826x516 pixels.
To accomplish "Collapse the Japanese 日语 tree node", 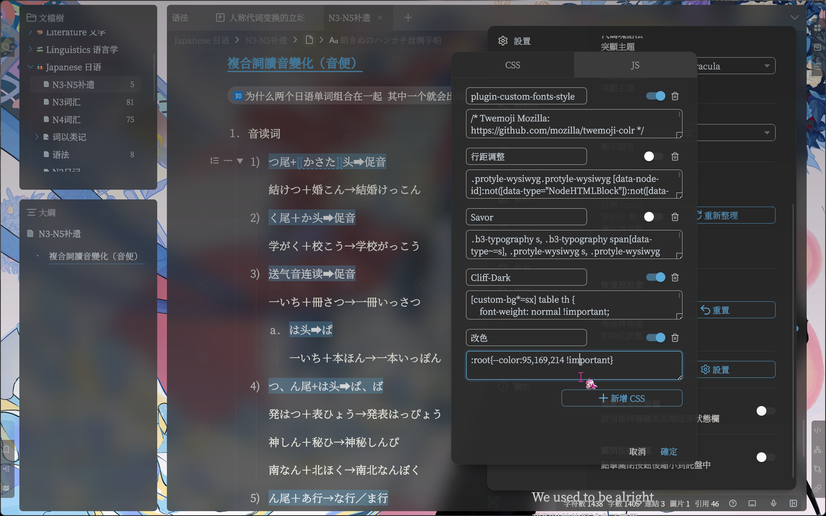I will (30, 67).
